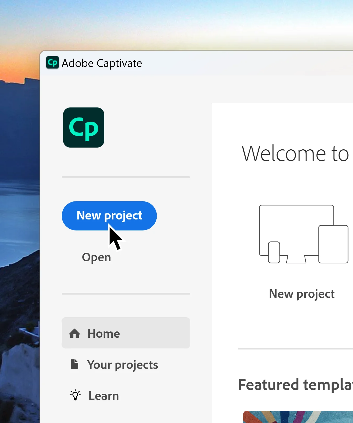Click the Featured templates heading
Screen dimensions: 353x423
[x=295, y=385]
